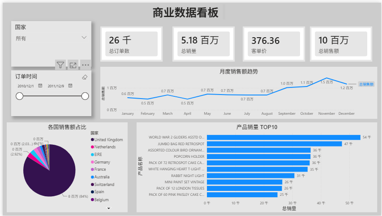Click the September axis label
Screen dimensions: 382x216
pos(287,114)
